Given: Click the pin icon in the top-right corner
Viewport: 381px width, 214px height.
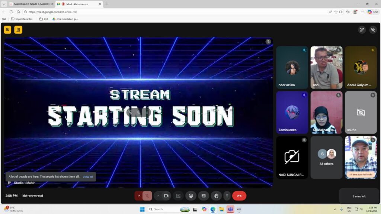Looking at the screenshot, I should 373,30.
